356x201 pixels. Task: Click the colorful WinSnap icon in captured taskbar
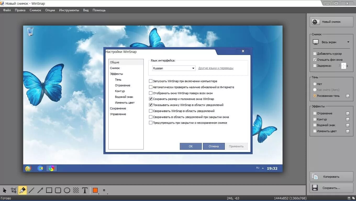point(52,168)
